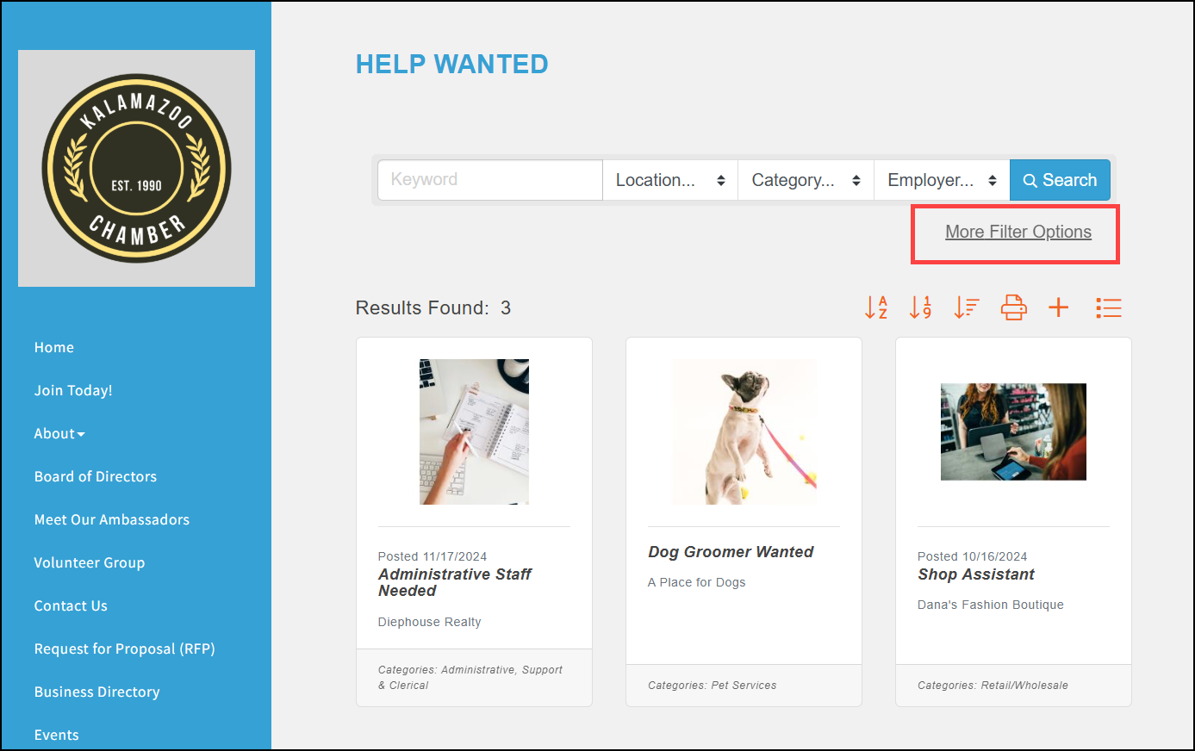Open Request for Proposal (RFP) page
Image resolution: width=1195 pixels, height=751 pixels.
coord(125,649)
